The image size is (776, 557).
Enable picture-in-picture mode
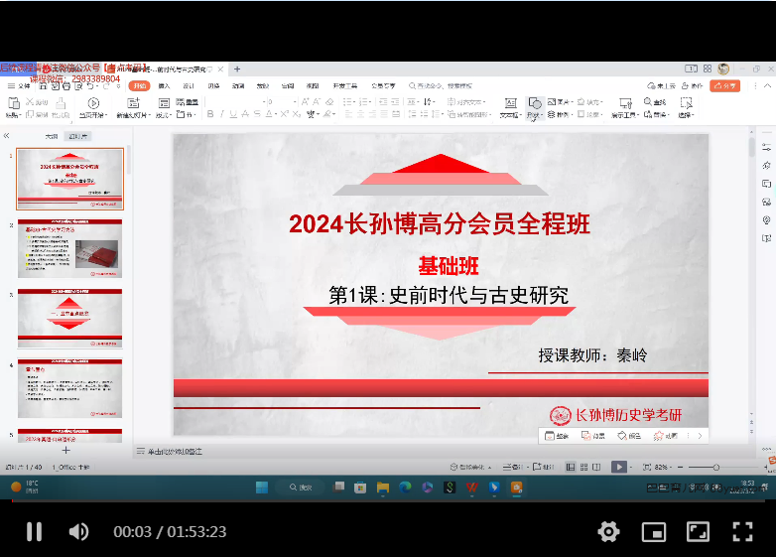653,532
